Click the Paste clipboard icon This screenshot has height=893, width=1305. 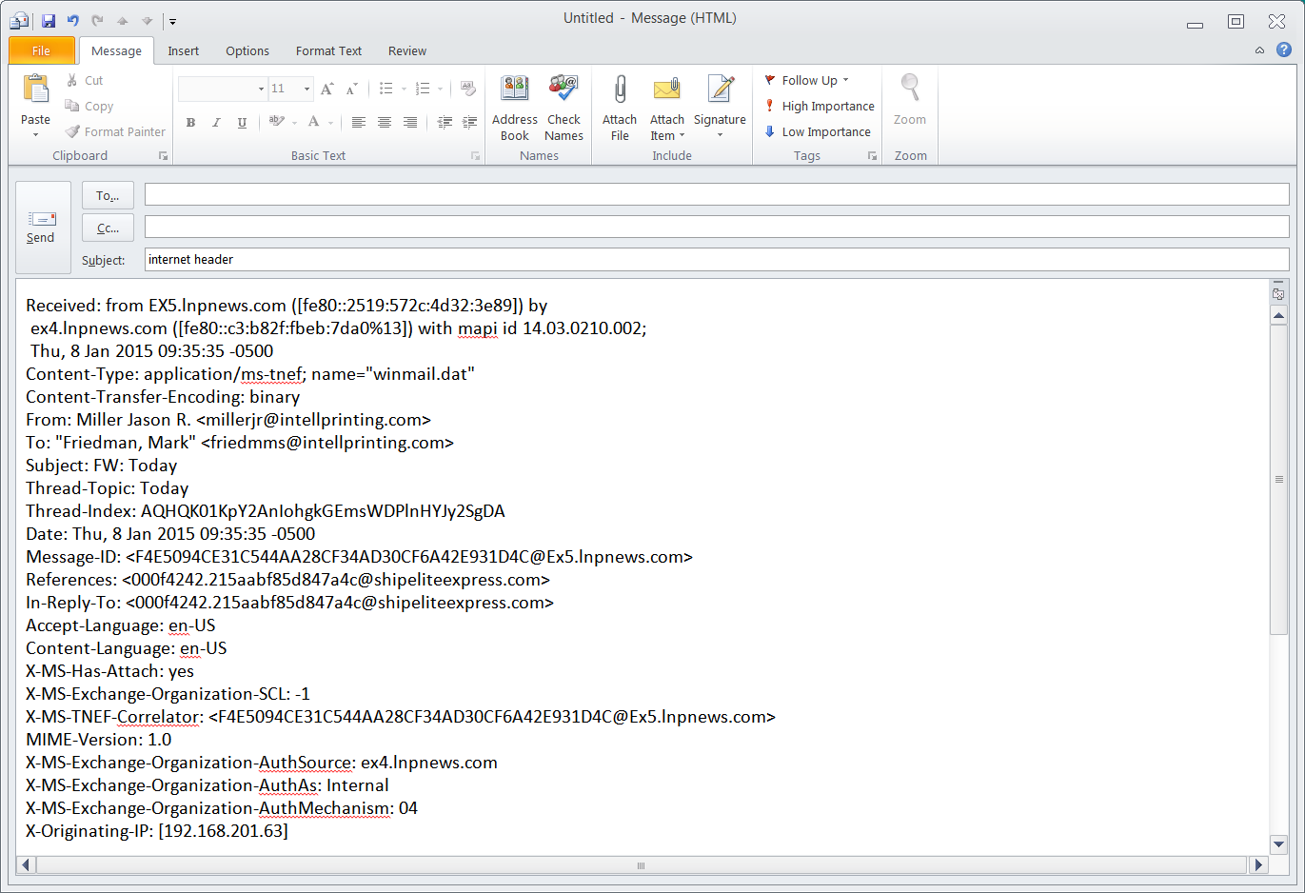[35, 90]
